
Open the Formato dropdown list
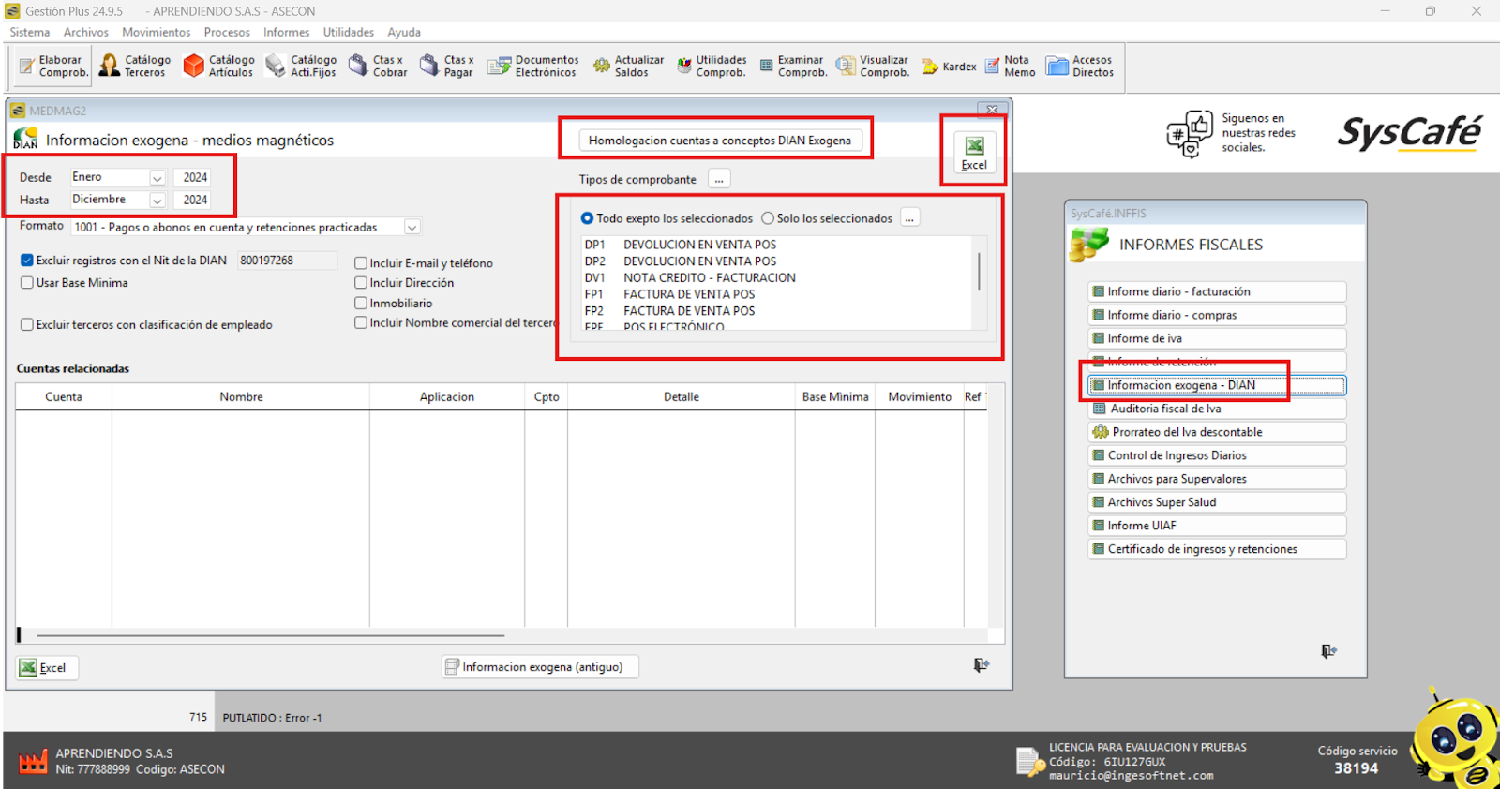(412, 228)
